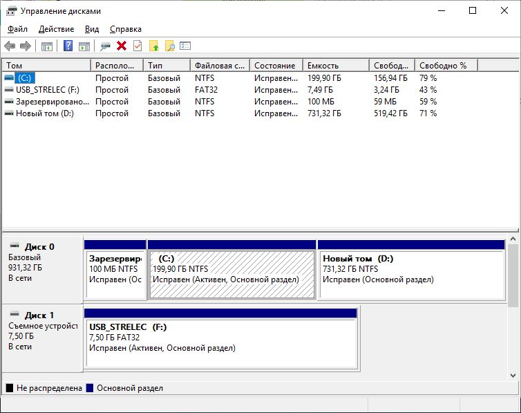Click the drive connect toolbar icon
This screenshot has width=521, height=413.
(x=105, y=46)
